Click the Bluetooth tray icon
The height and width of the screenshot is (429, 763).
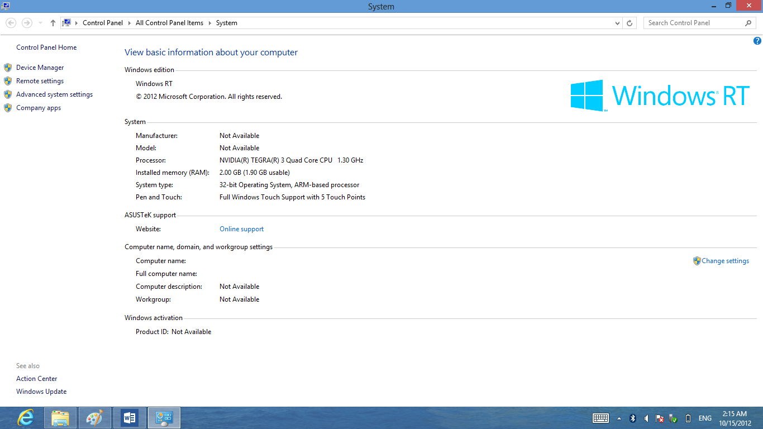(633, 418)
